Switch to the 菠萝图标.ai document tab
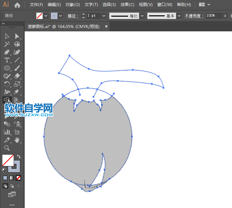The width and height of the screenshot is (232, 208). [64, 27]
